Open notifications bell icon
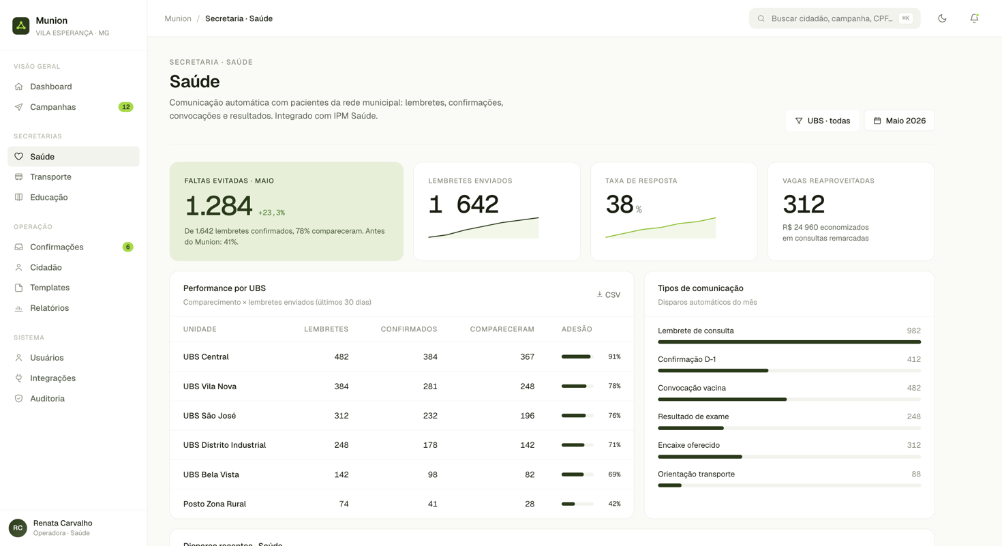The height and width of the screenshot is (546, 1002). 974,18
